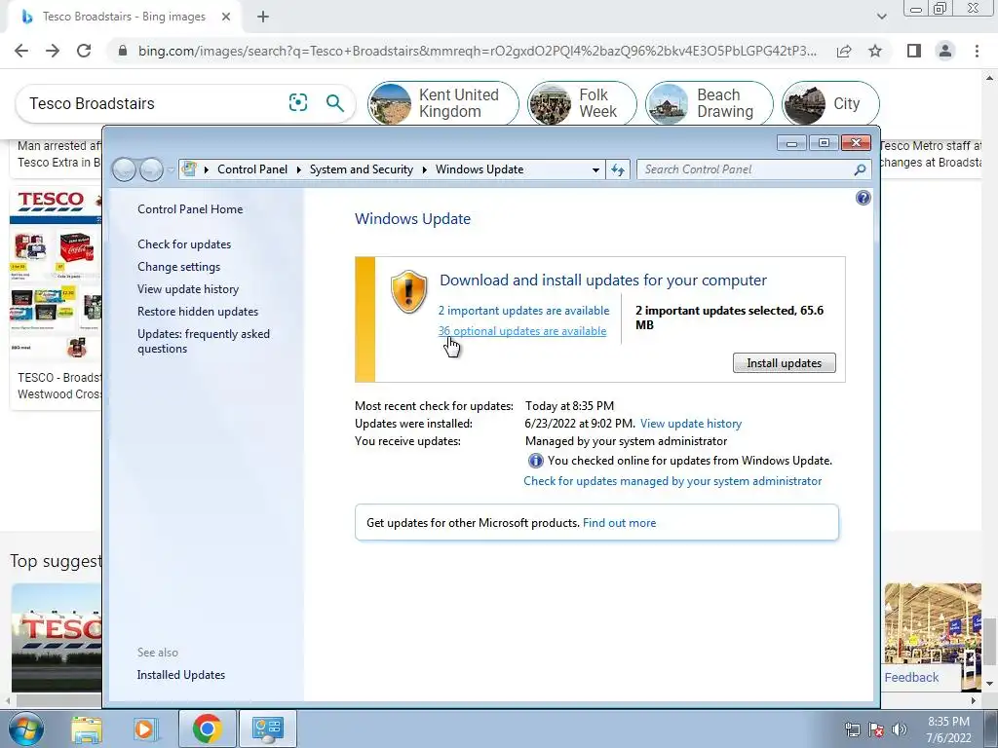Open Chrome three-dot menu

pyautogui.click(x=977, y=51)
